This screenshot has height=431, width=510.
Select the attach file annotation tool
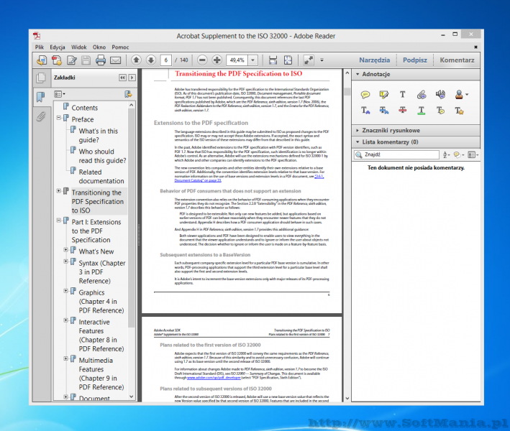[x=422, y=95]
